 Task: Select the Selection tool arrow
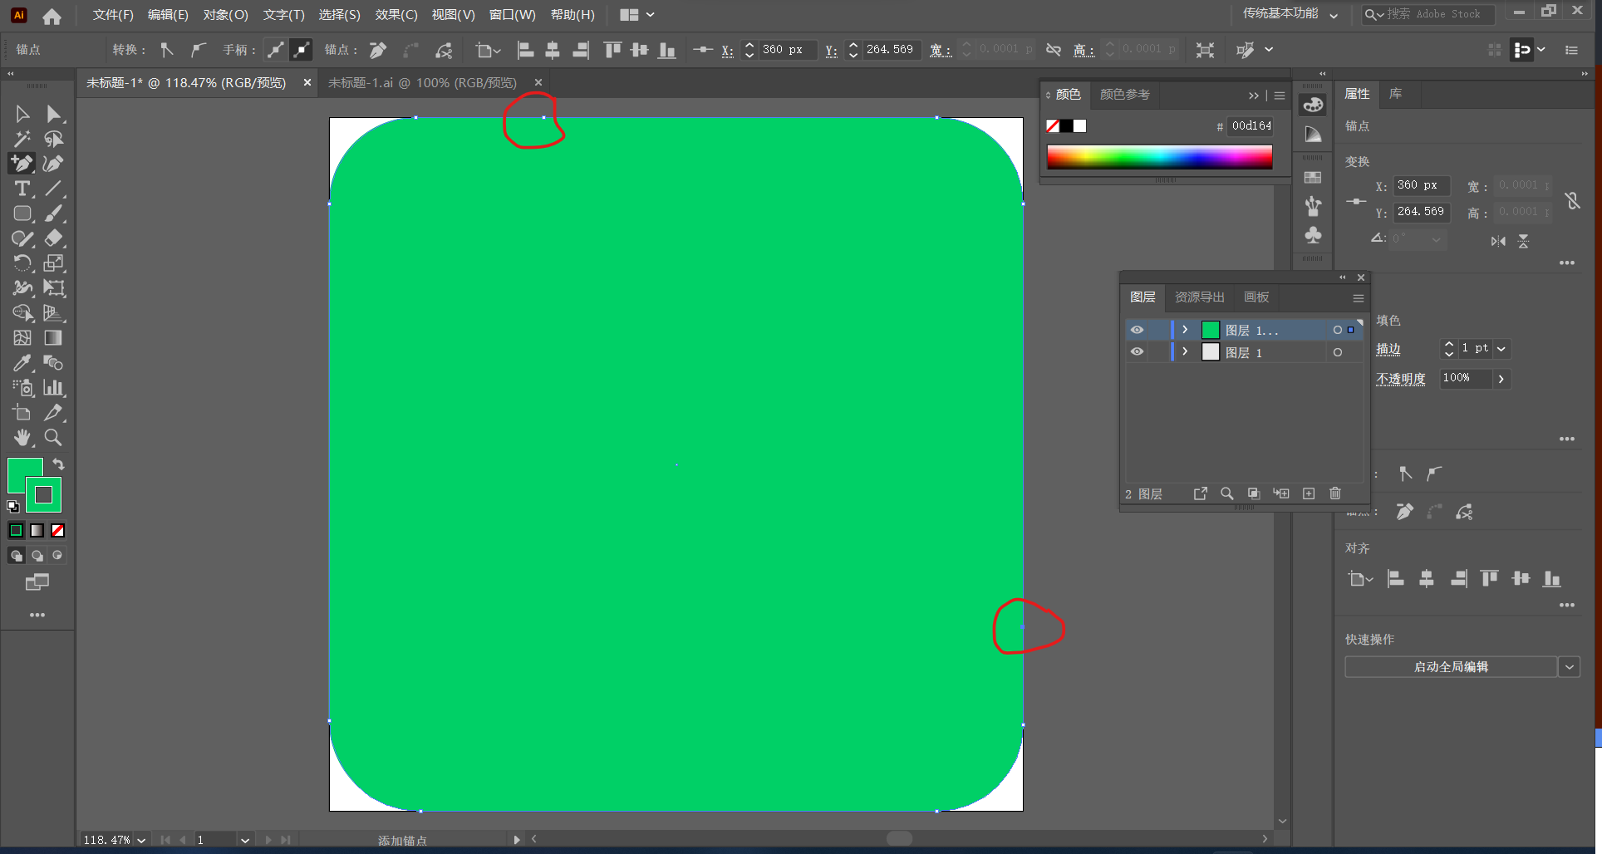[22, 114]
